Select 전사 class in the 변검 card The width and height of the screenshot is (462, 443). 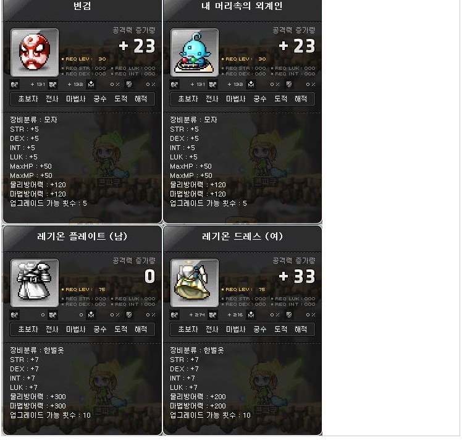pos(52,99)
